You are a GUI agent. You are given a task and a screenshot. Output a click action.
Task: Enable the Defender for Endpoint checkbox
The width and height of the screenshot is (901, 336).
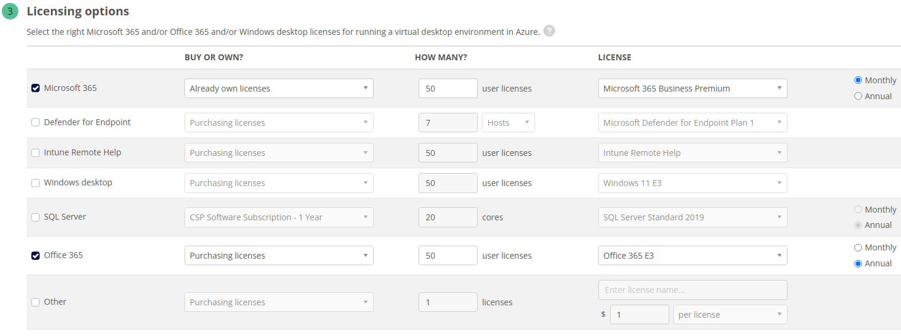(35, 122)
